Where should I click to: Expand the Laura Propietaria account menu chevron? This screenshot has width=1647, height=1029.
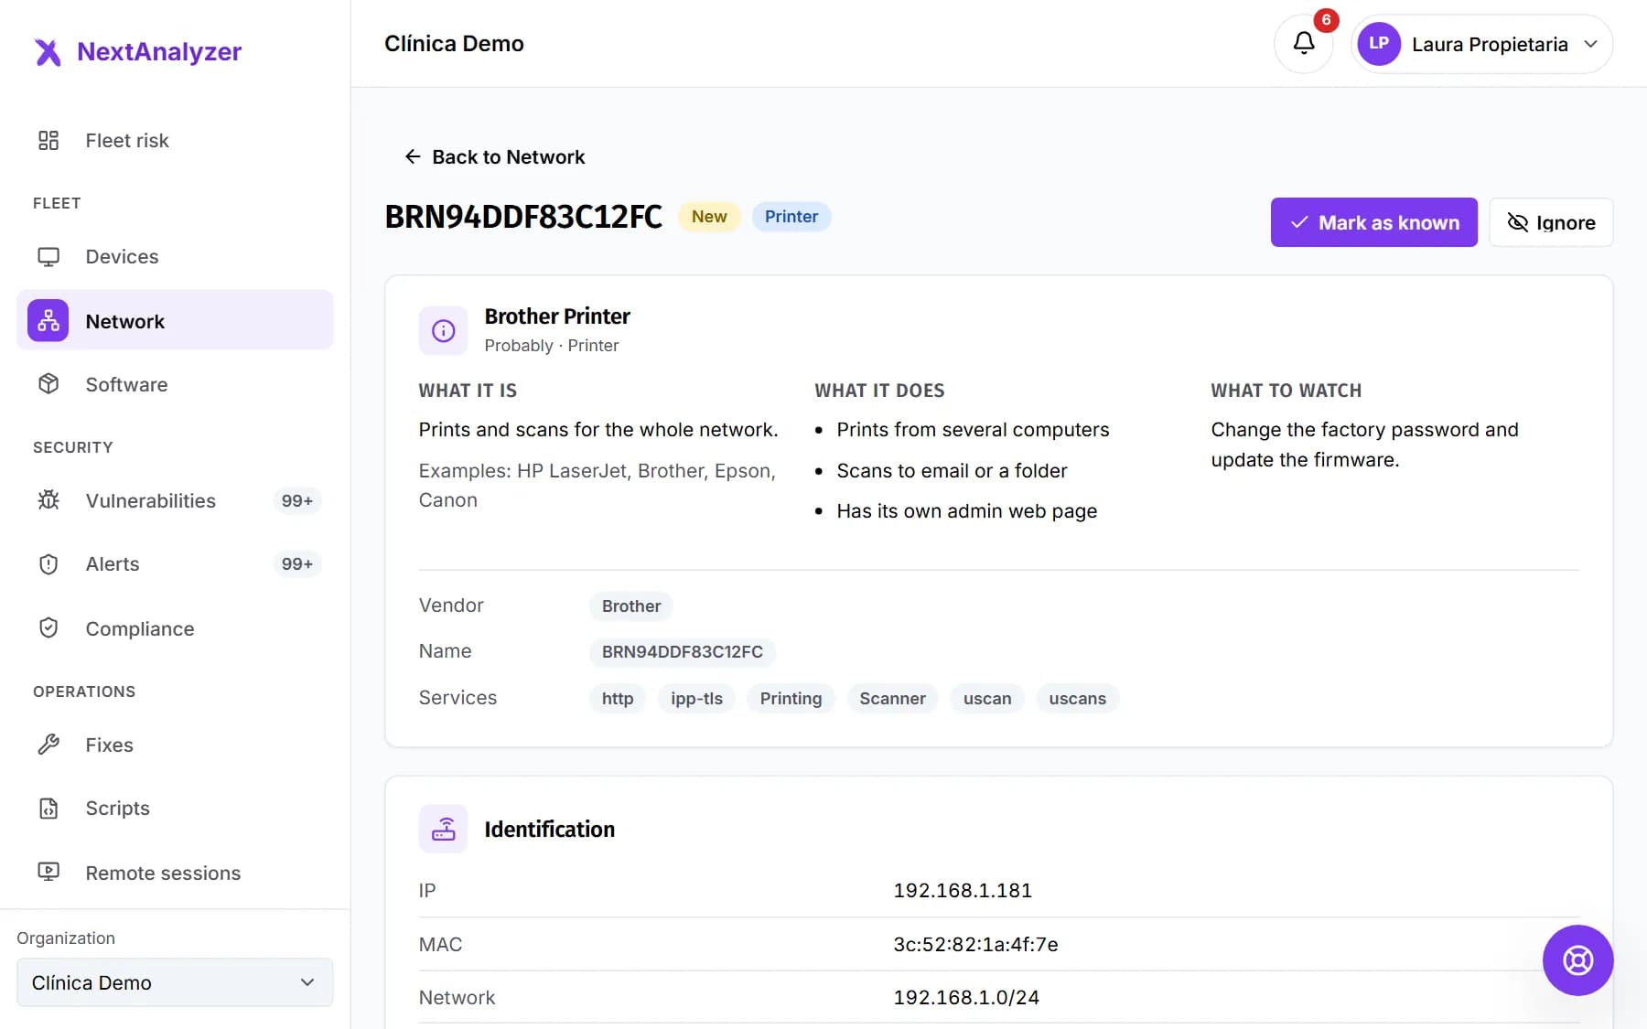pyautogui.click(x=1591, y=44)
